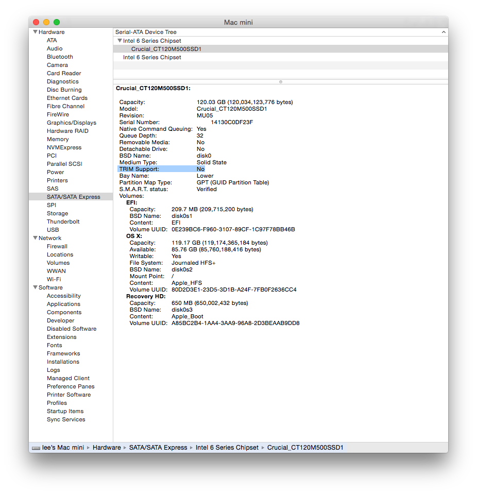
Task: Show Thunderbolt information
Action: (x=63, y=222)
